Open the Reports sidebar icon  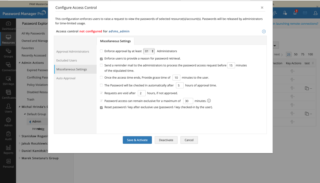coord(8,149)
